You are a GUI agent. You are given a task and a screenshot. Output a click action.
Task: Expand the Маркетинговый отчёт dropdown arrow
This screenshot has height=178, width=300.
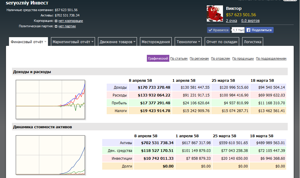tap(93, 42)
